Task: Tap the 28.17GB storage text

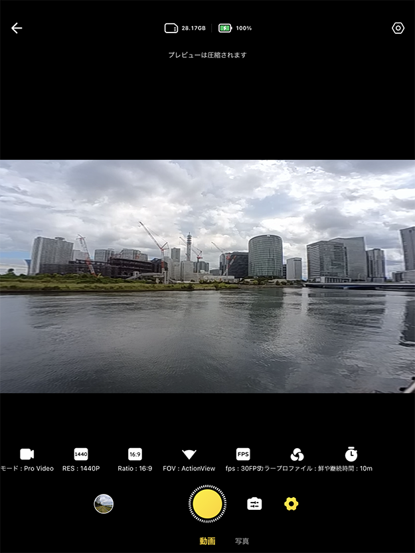Action: (193, 28)
